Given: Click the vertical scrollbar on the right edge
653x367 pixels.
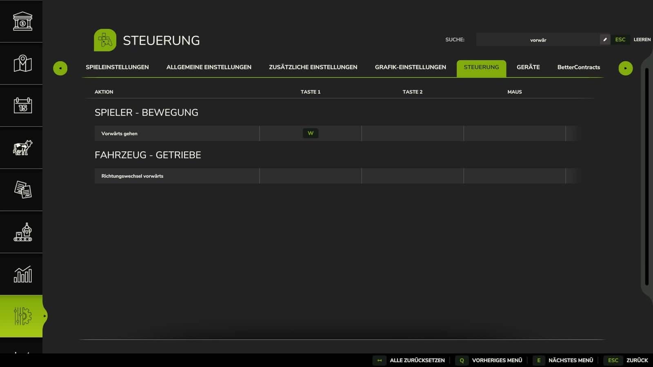Looking at the screenshot, I should coord(647,177).
